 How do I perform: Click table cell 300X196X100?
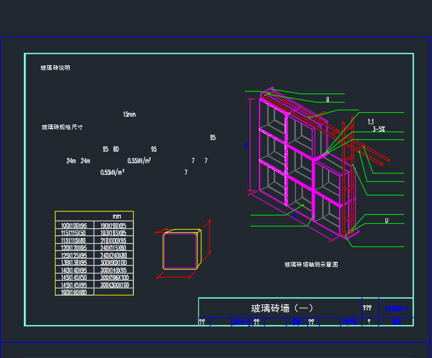(x=114, y=277)
